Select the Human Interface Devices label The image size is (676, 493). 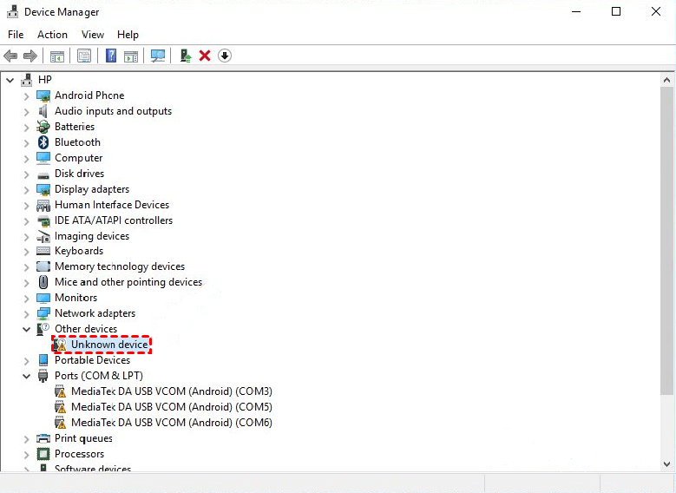click(112, 205)
